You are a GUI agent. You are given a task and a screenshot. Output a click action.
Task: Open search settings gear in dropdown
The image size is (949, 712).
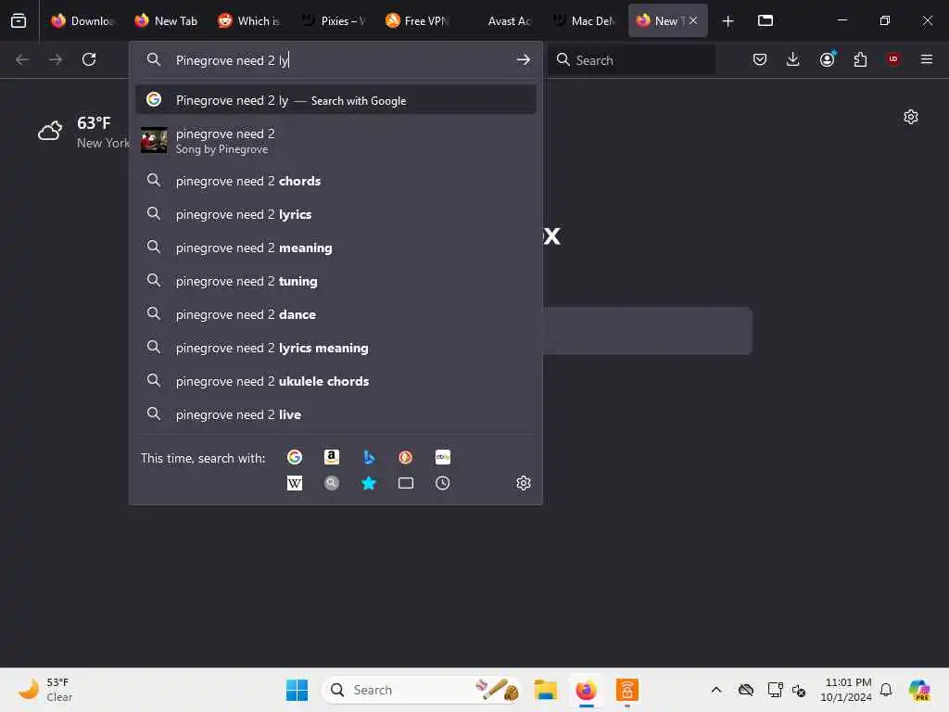(524, 483)
